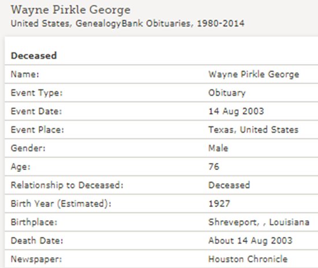Click the Birth Year (Estimated) label

(x=61, y=203)
